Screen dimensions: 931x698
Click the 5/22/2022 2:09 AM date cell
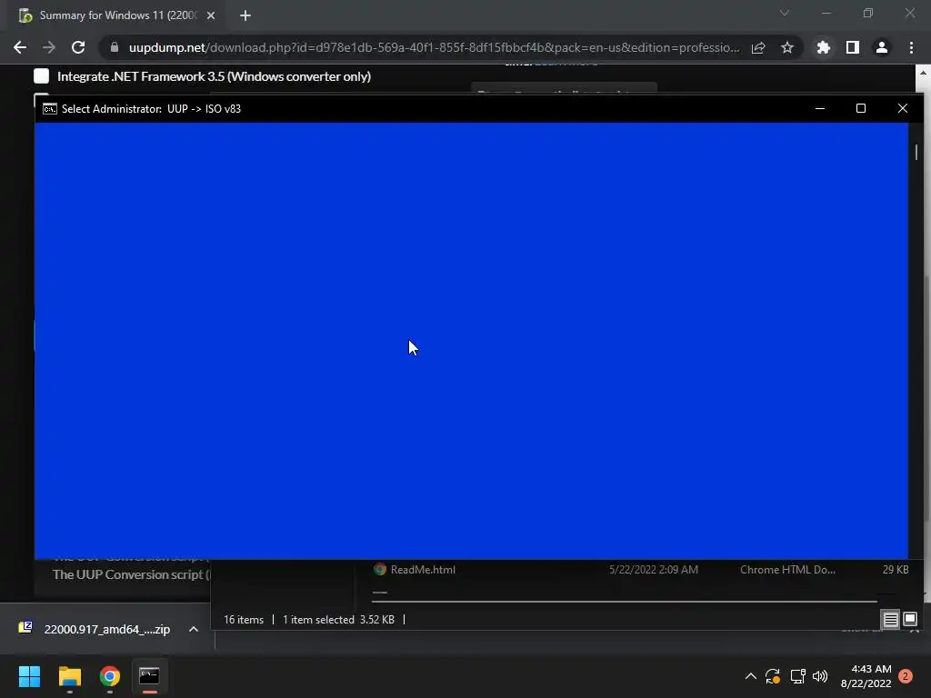(653, 570)
